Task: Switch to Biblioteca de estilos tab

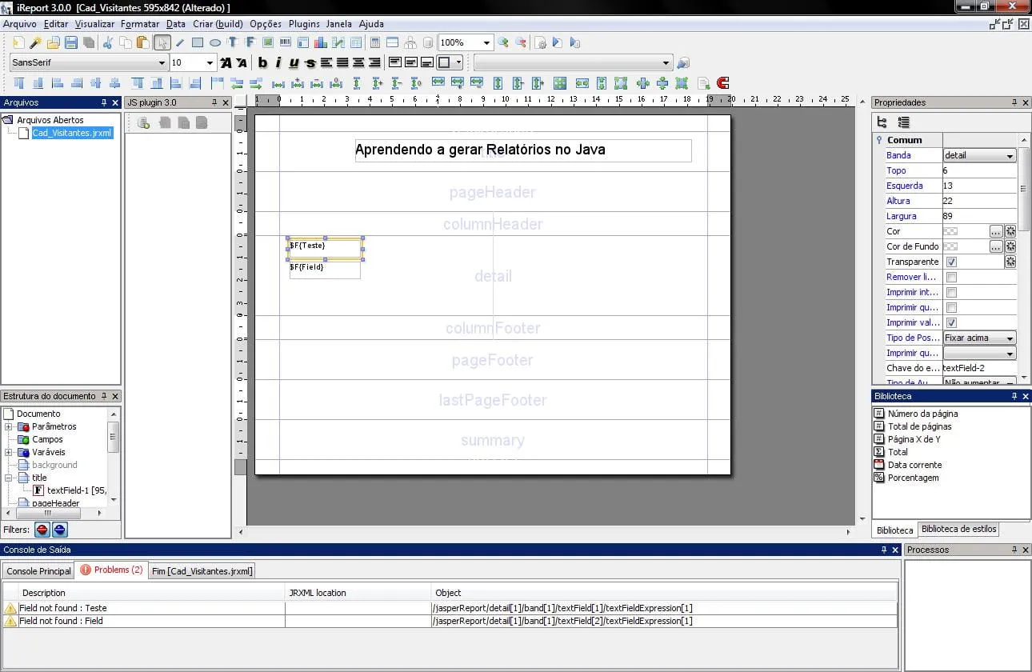Action: click(x=958, y=530)
